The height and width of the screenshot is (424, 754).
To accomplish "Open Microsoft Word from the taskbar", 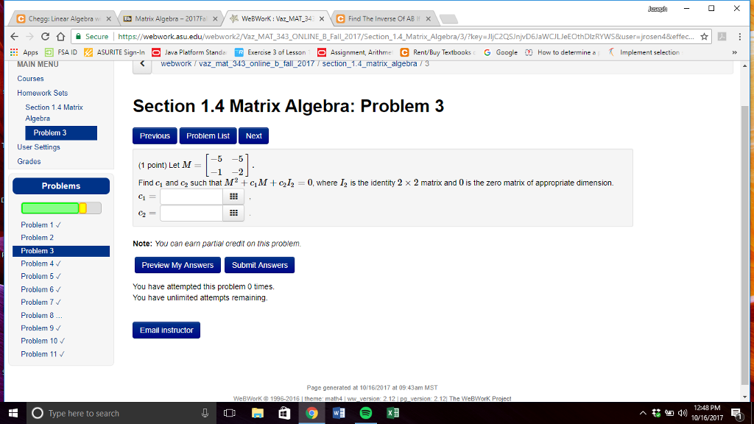I will 338,413.
